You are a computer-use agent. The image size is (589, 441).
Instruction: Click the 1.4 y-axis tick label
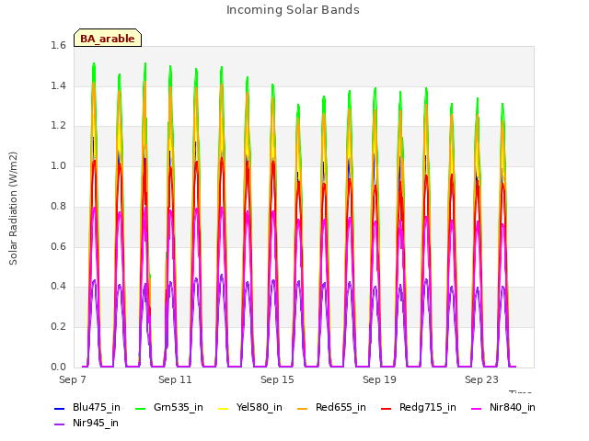coord(58,85)
